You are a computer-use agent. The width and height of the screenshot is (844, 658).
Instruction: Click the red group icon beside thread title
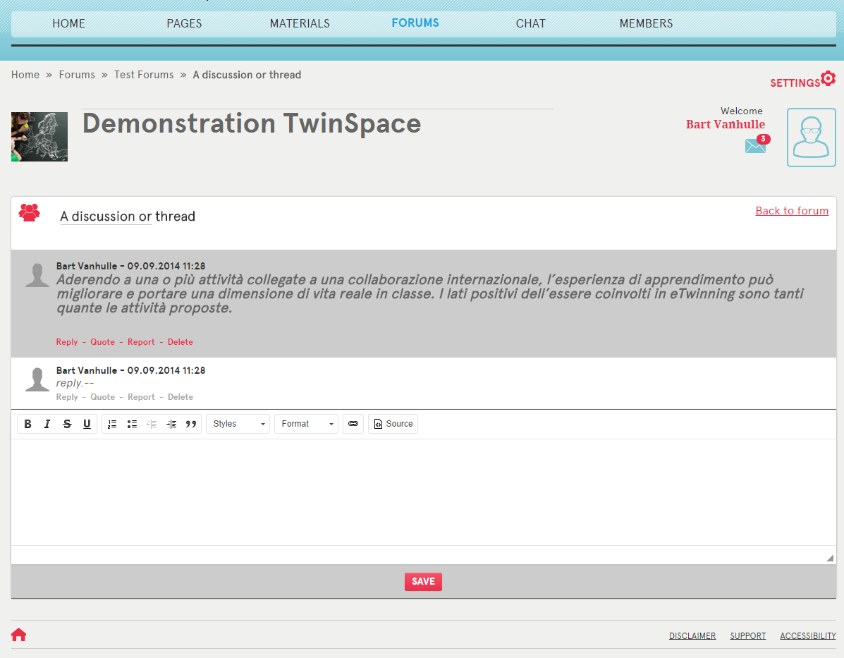tap(29, 212)
